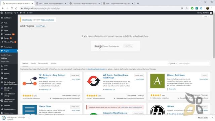Open the 301 Redirects plugin thumbnail
This screenshot has width=215, height=121.
(30, 81)
